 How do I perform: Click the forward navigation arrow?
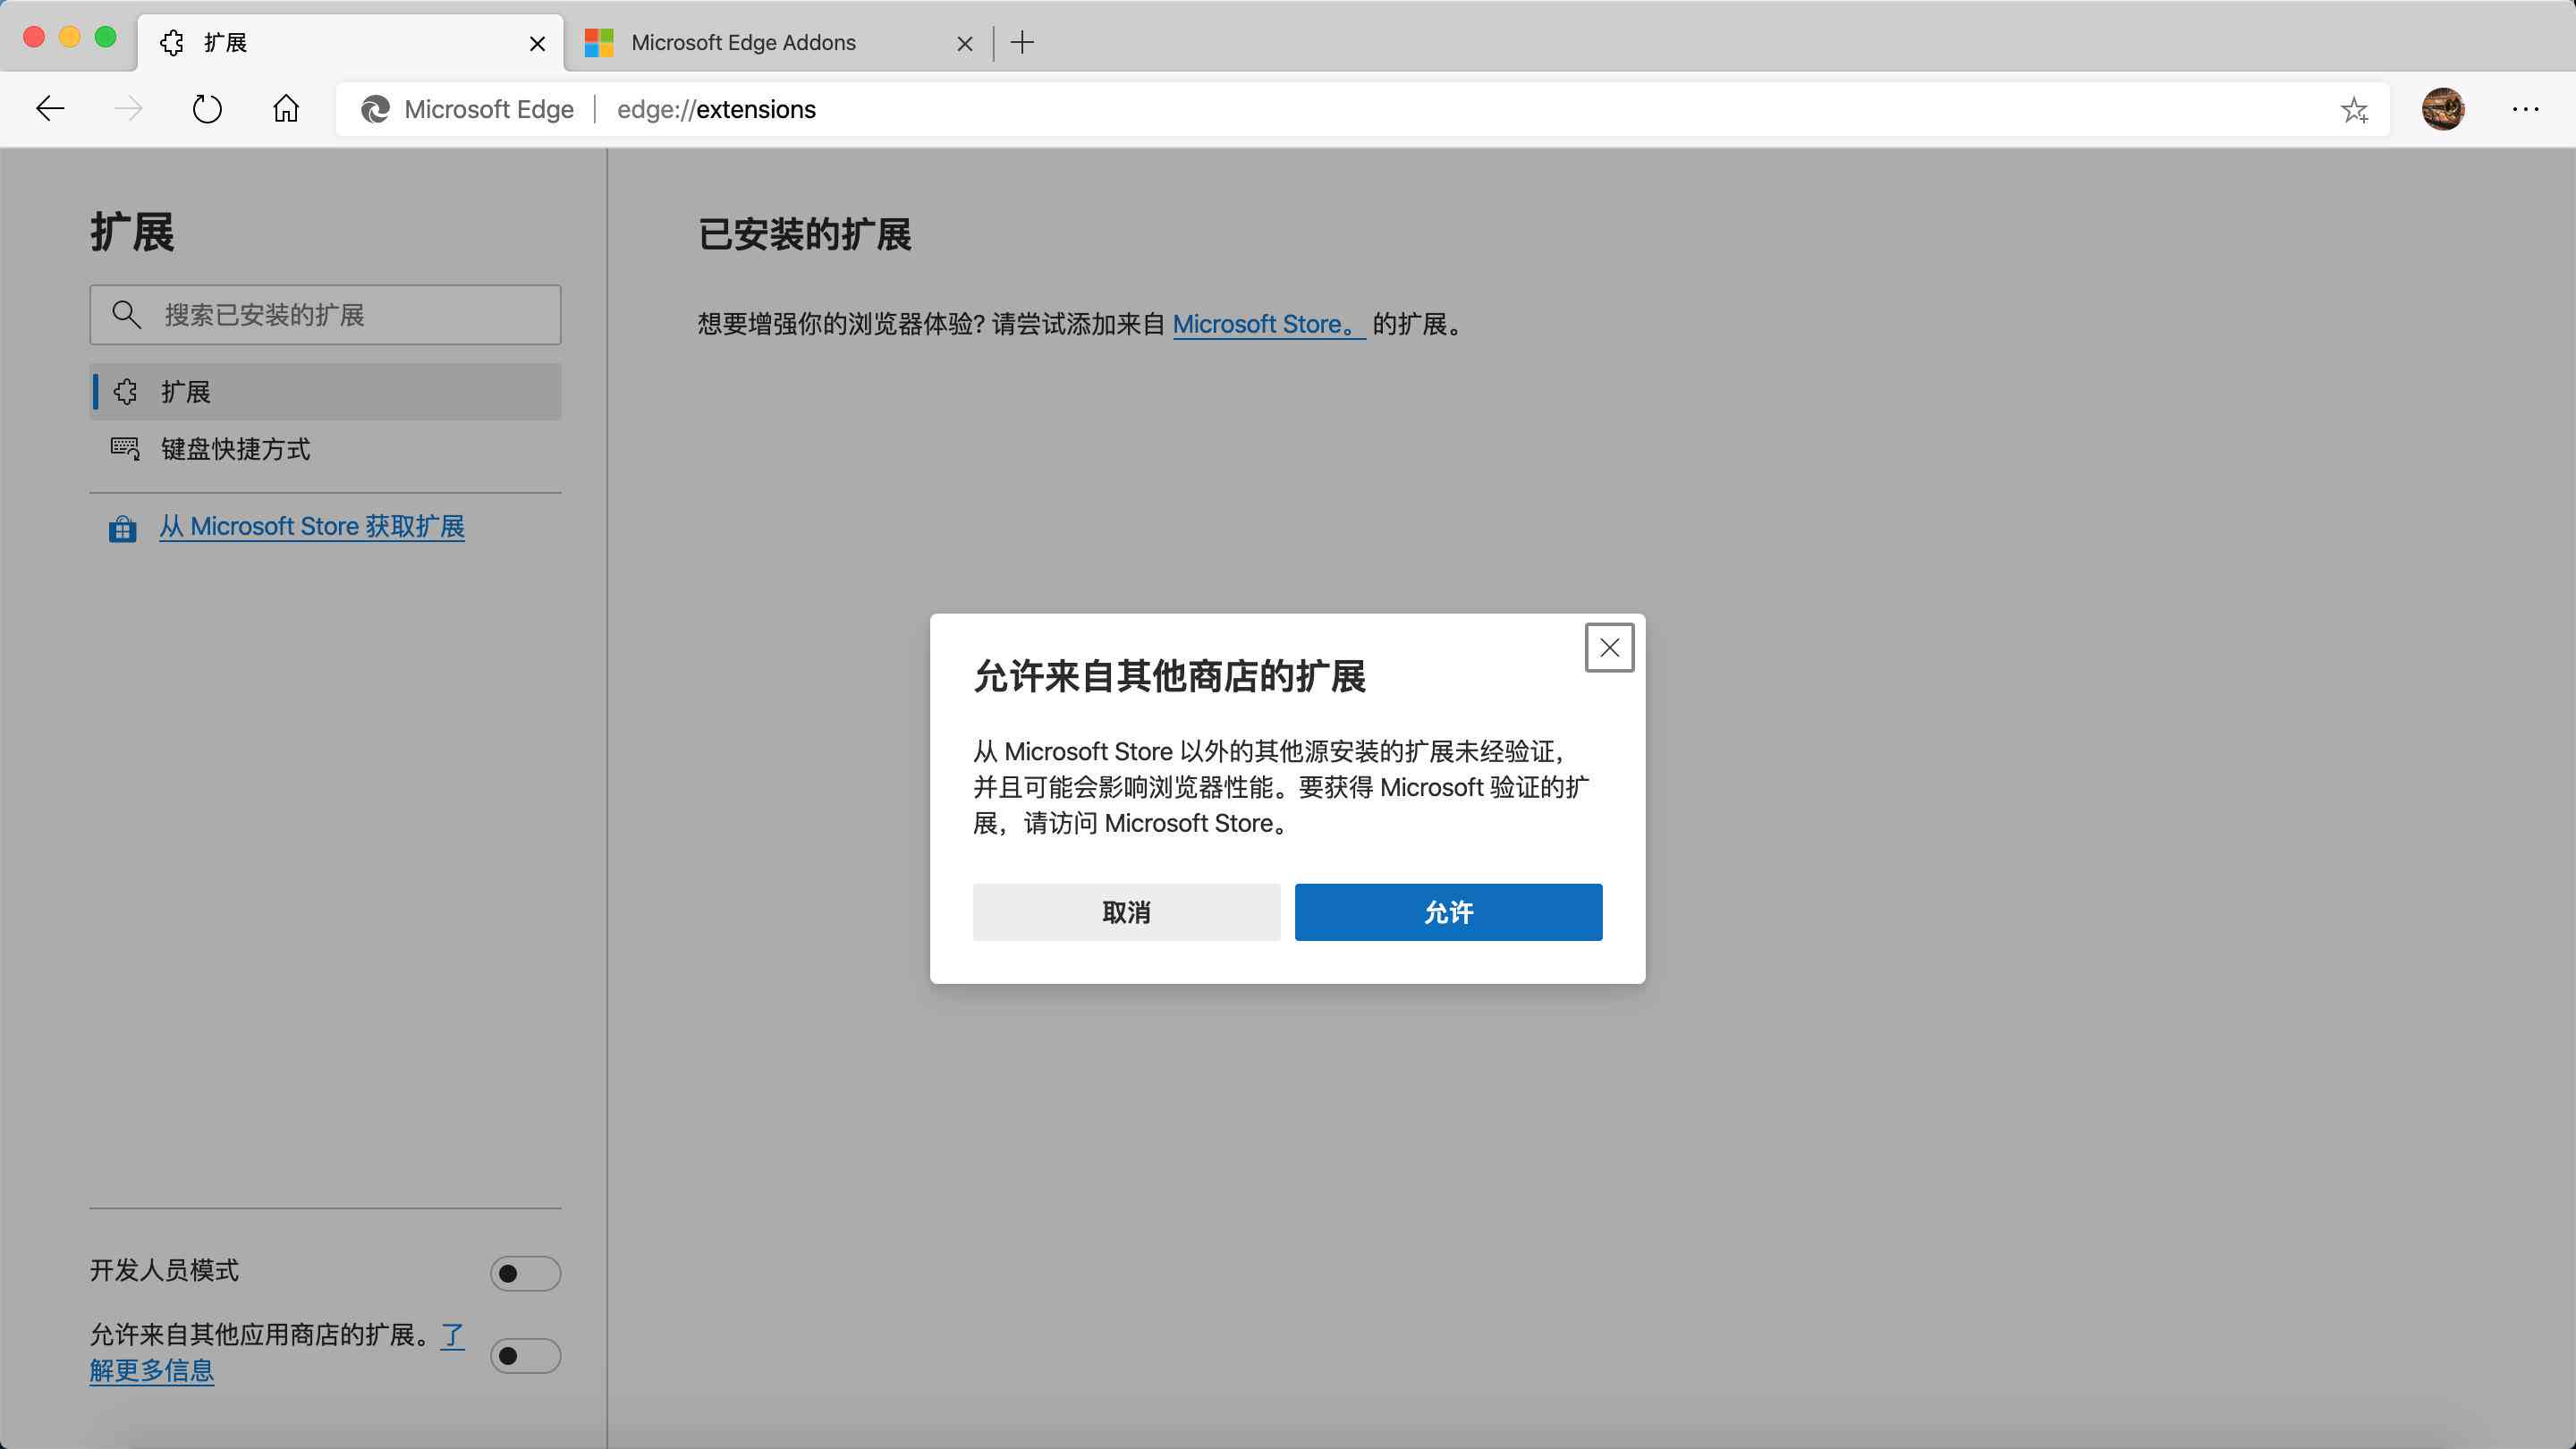[129, 109]
